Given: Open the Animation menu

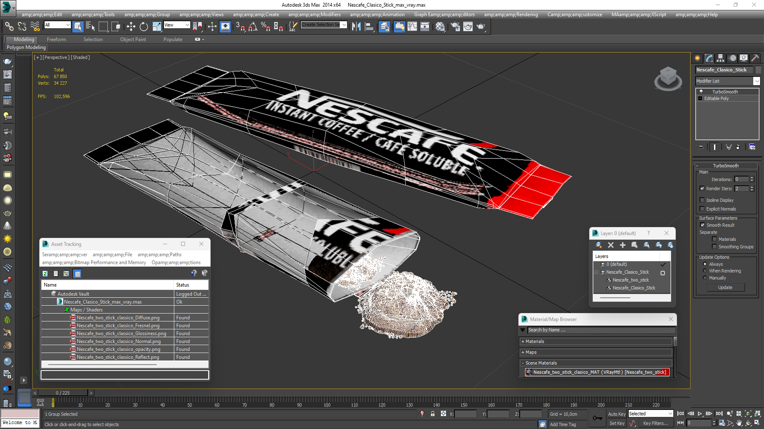Looking at the screenshot, I should [x=377, y=15].
